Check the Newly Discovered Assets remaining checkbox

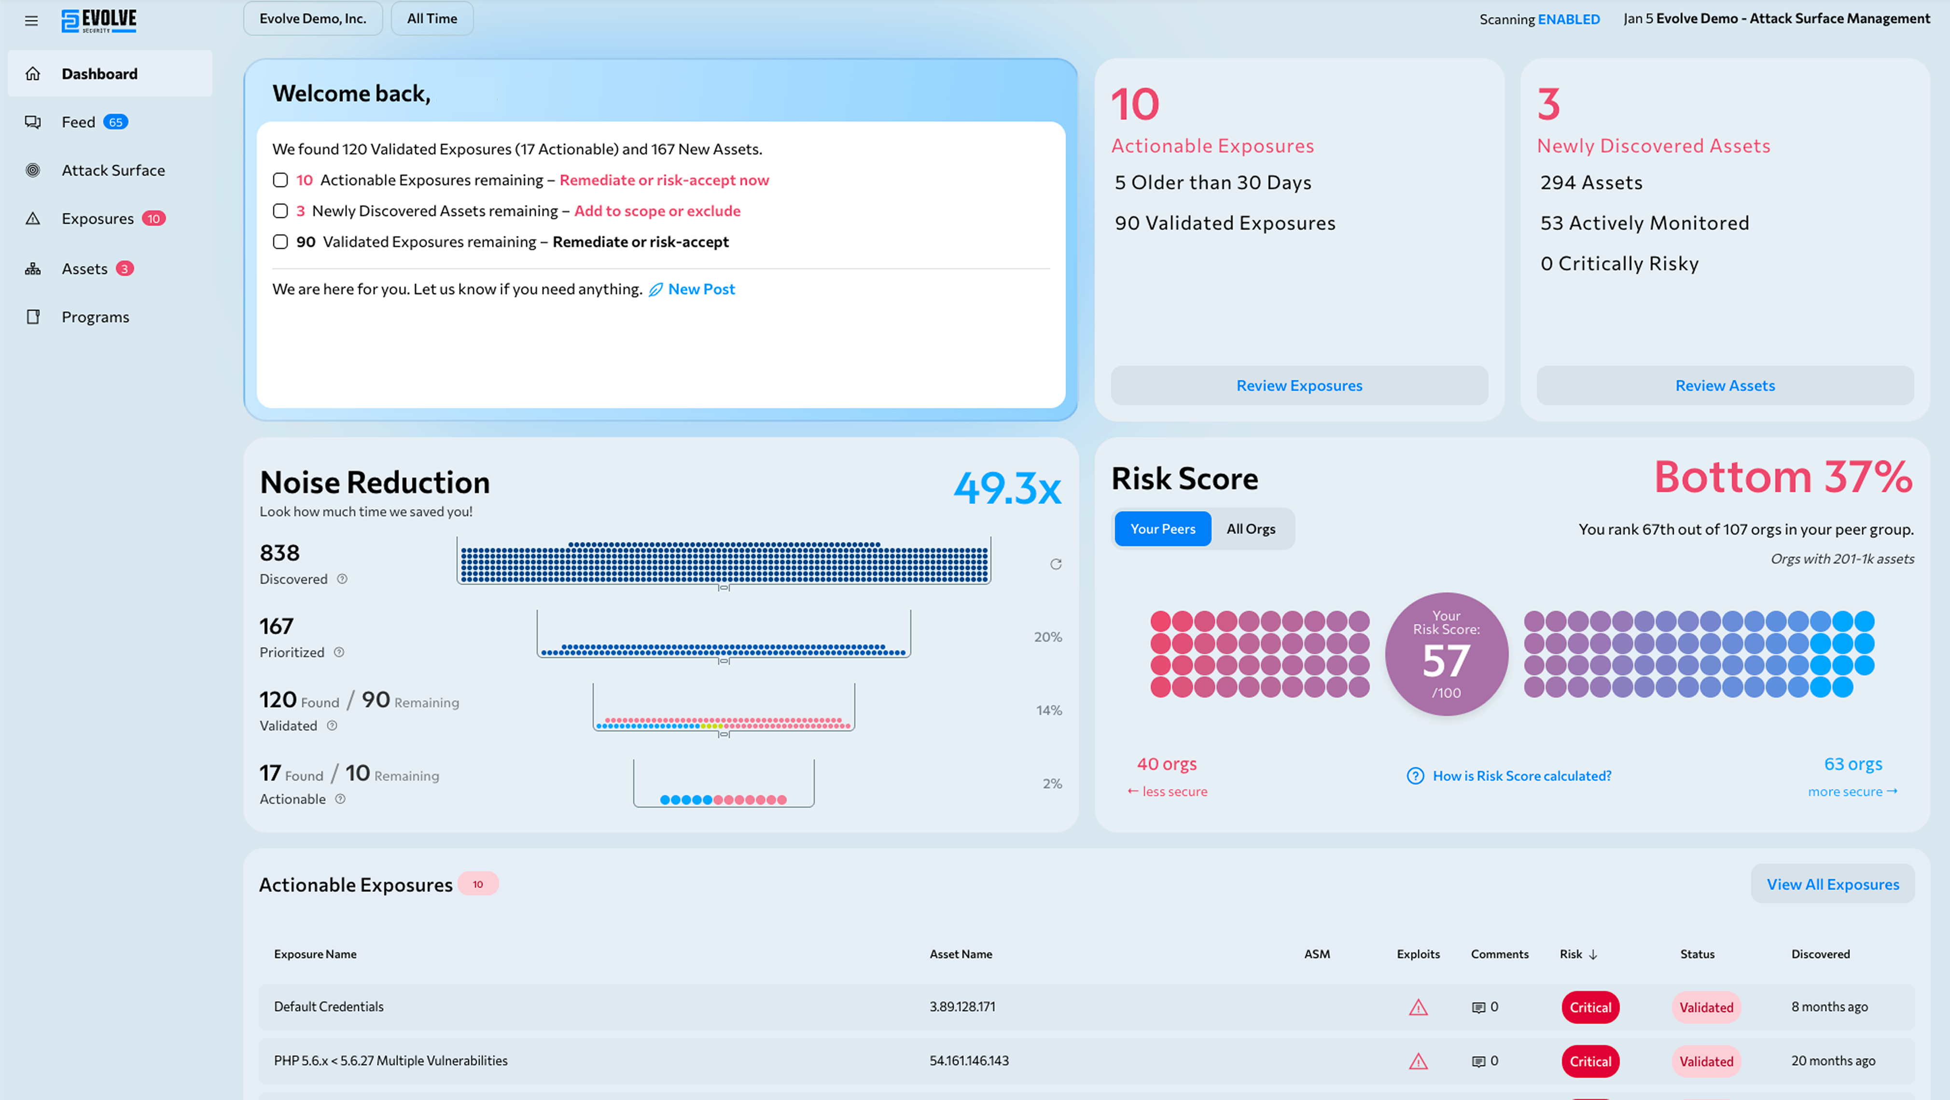[x=280, y=211]
